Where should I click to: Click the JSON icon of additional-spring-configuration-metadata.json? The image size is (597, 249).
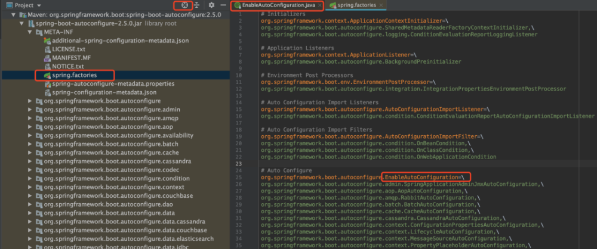pyautogui.click(x=47, y=41)
